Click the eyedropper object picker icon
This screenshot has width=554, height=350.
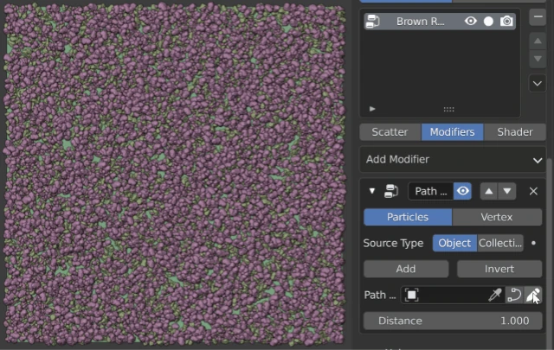click(x=495, y=295)
